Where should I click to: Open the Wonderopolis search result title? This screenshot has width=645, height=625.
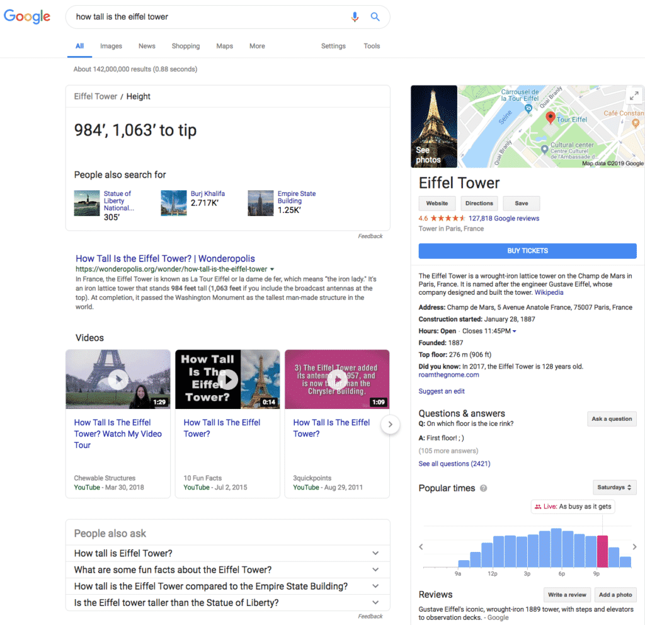[166, 258]
